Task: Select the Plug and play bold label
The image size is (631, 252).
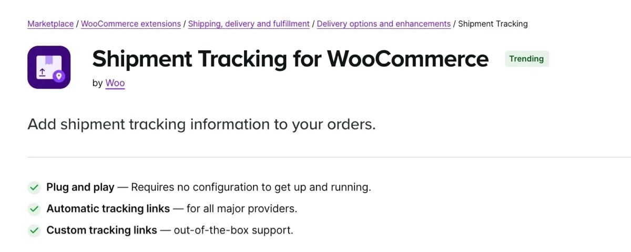Action: coord(80,187)
